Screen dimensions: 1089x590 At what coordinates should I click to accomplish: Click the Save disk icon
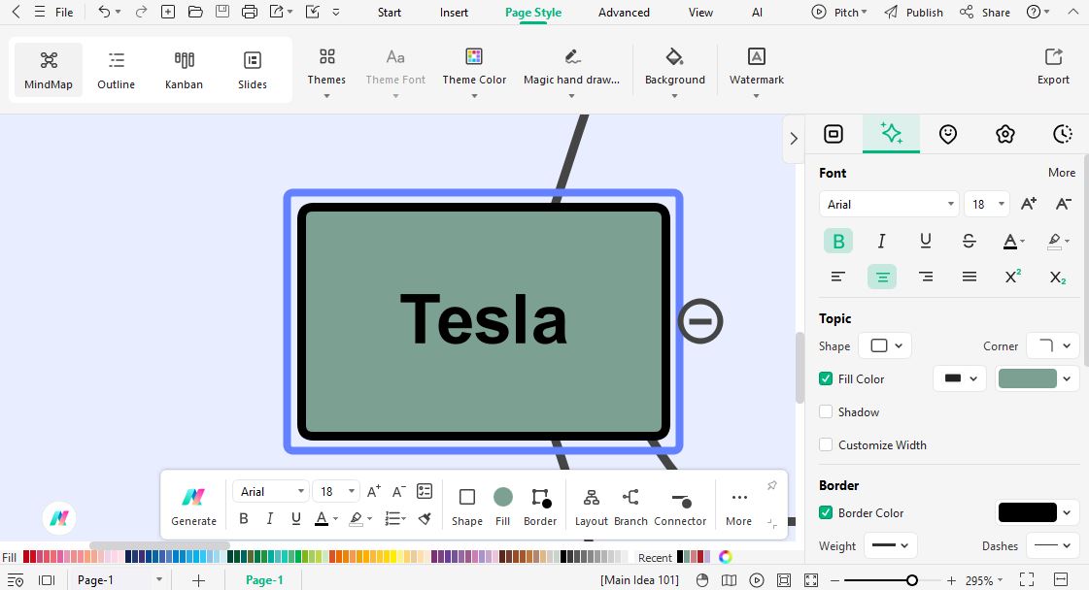tap(222, 12)
